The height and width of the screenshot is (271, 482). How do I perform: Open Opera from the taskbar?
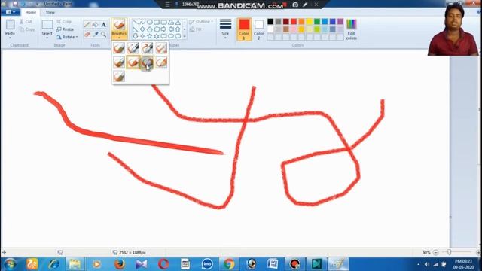[x=163, y=264]
